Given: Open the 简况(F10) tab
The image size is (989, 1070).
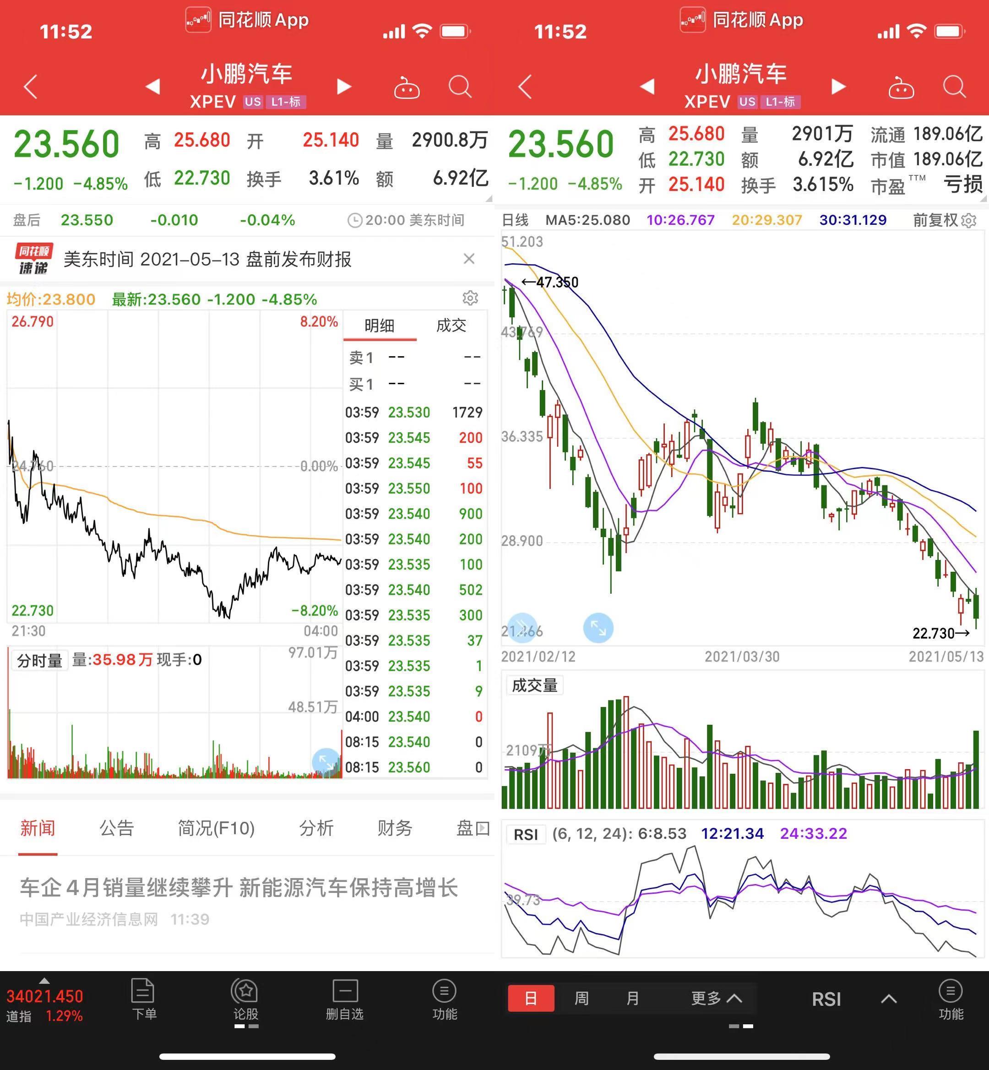Looking at the screenshot, I should (216, 828).
